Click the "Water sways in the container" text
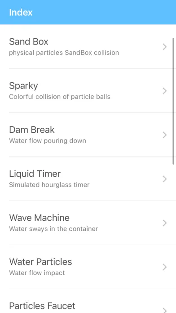Viewport: 176px width, 313px height. [53, 229]
